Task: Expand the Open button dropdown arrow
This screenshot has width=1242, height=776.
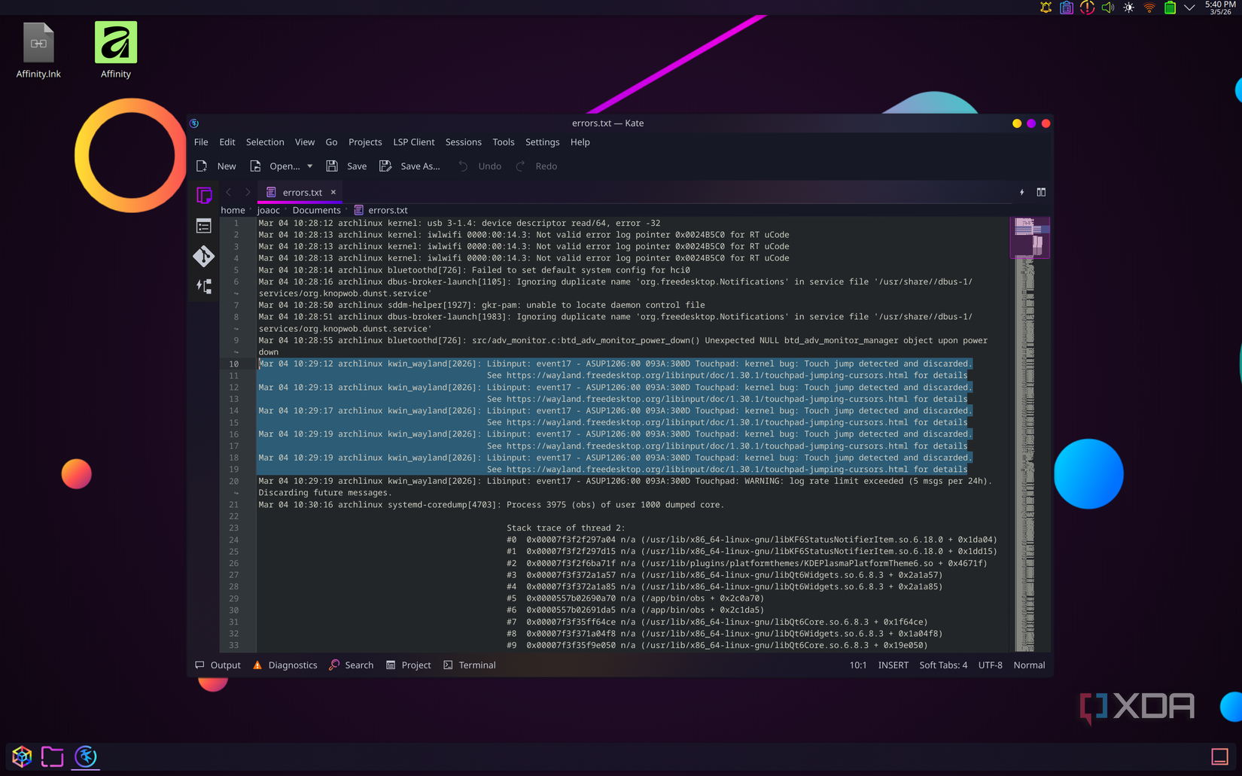Action: [309, 166]
